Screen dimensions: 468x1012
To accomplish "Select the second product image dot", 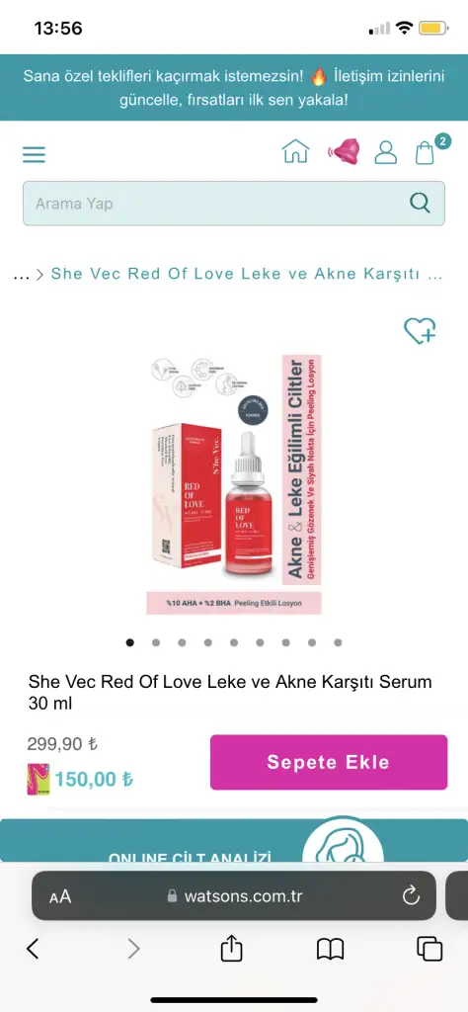I will 156,642.
